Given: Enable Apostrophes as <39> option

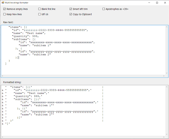Looking at the screenshot, I should pyautogui.click(x=104, y=9).
